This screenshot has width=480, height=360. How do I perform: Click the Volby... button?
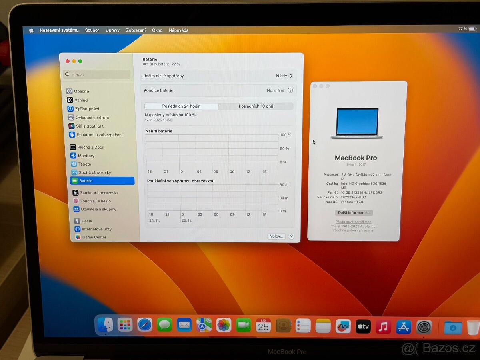276,236
